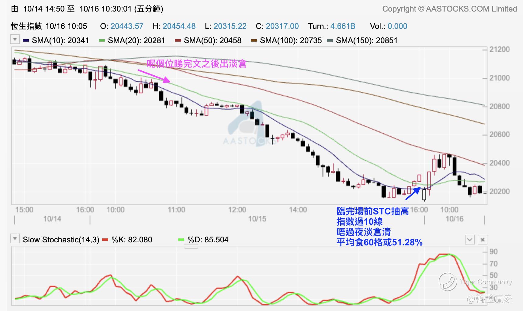
Task: Click the panel resize handle above stochastic chart
Action: (191, 247)
